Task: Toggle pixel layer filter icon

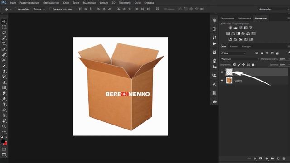Action: [256, 53]
